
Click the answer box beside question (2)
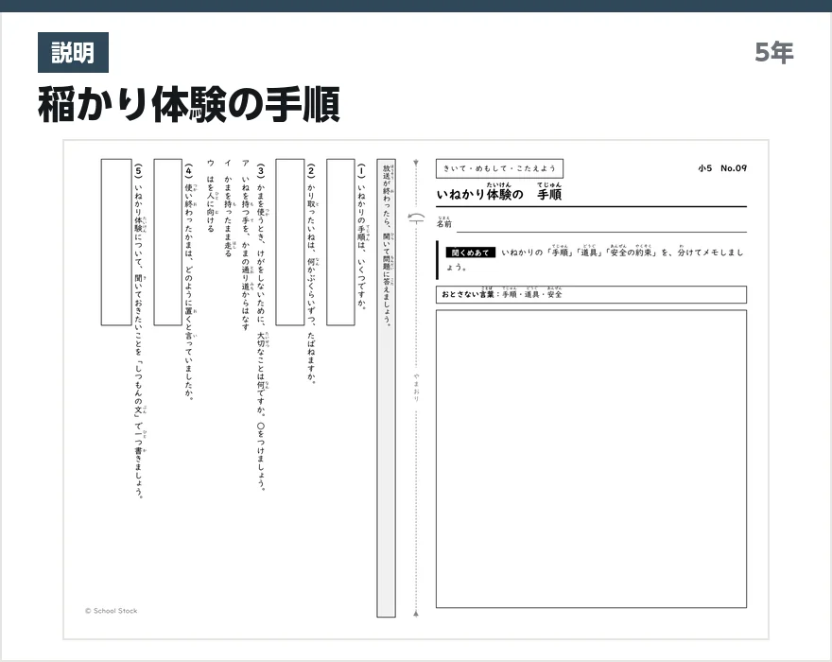pyautogui.click(x=289, y=242)
